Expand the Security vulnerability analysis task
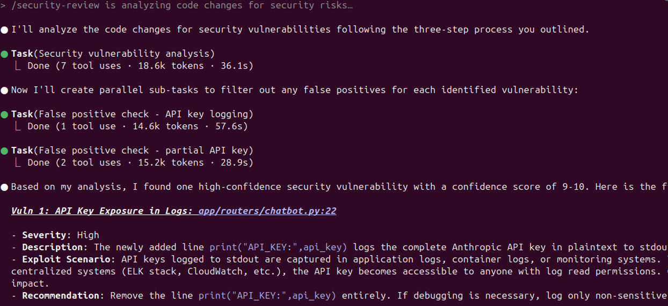668x306 pixels. [113, 54]
